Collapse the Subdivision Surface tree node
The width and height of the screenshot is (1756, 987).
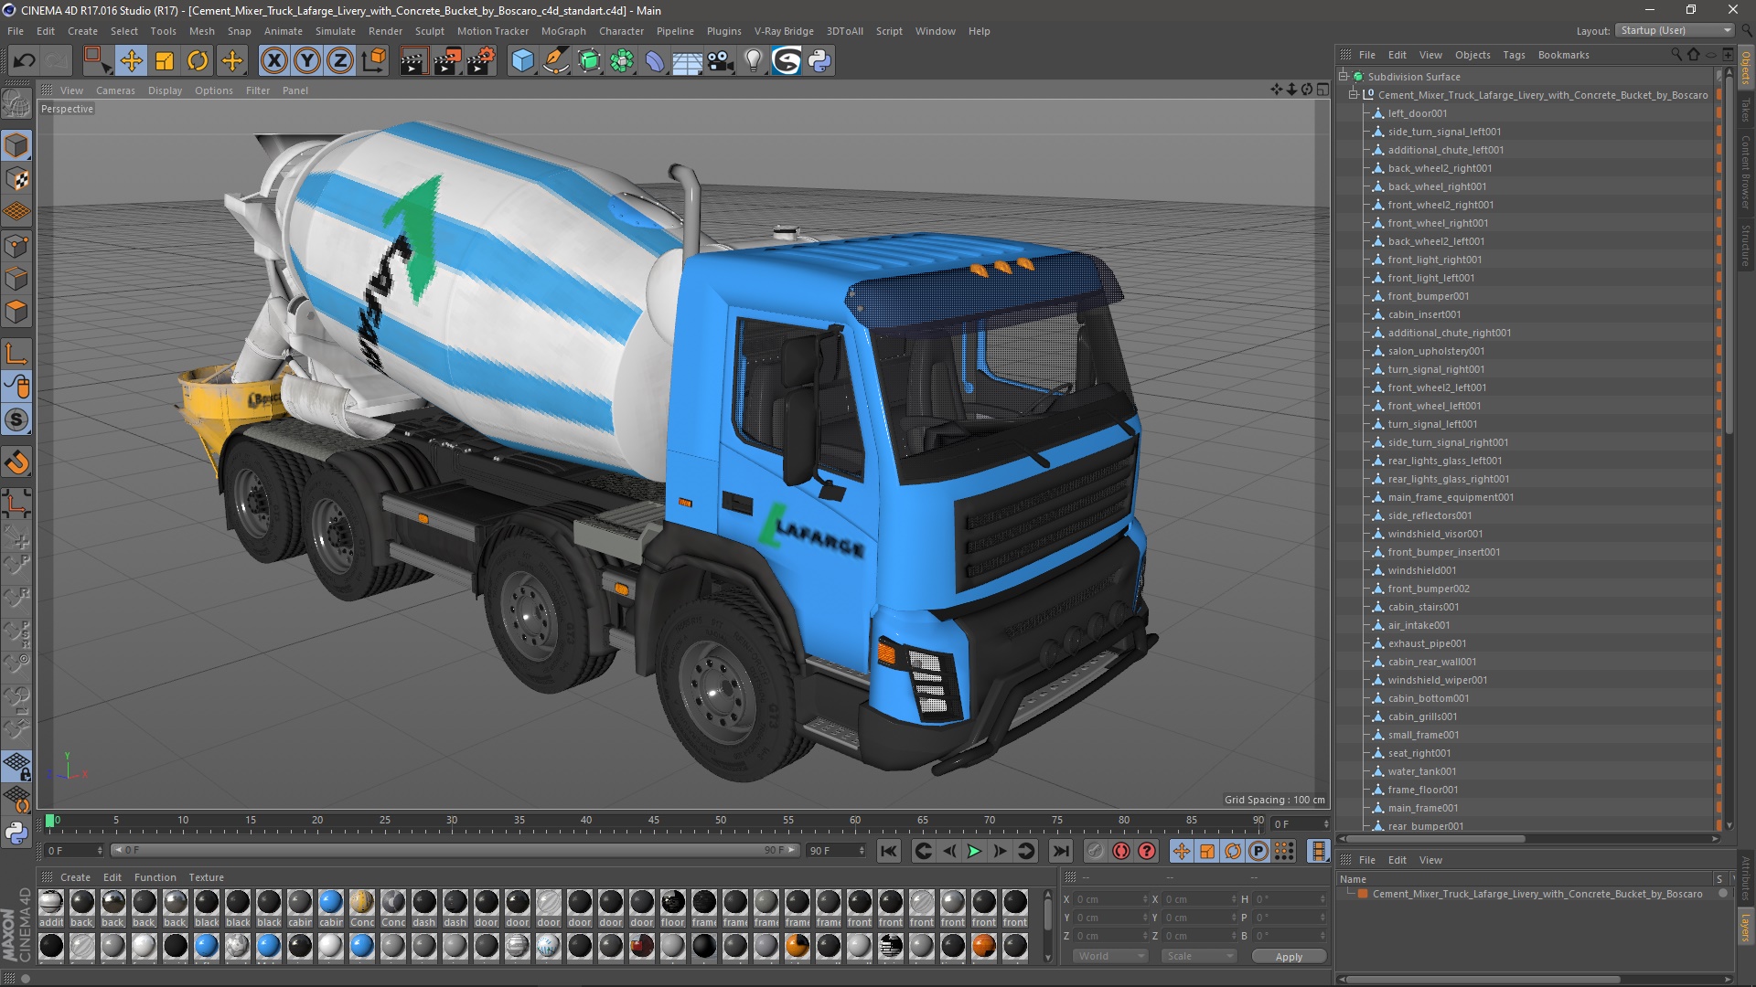pyautogui.click(x=1344, y=77)
